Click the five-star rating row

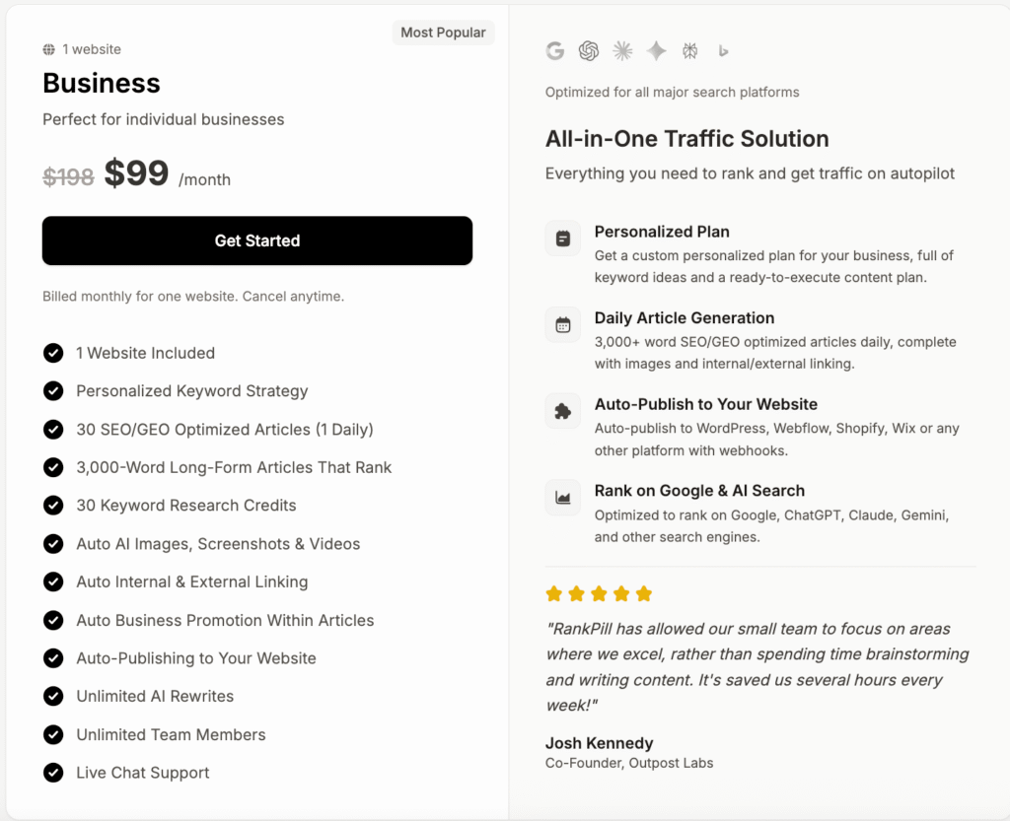point(599,593)
